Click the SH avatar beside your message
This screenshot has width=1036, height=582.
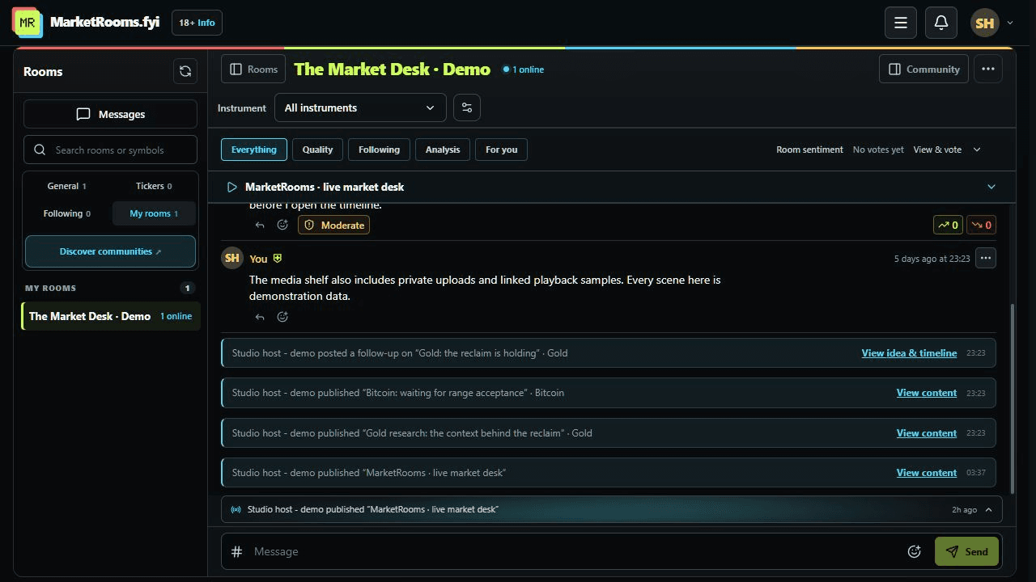pyautogui.click(x=232, y=259)
